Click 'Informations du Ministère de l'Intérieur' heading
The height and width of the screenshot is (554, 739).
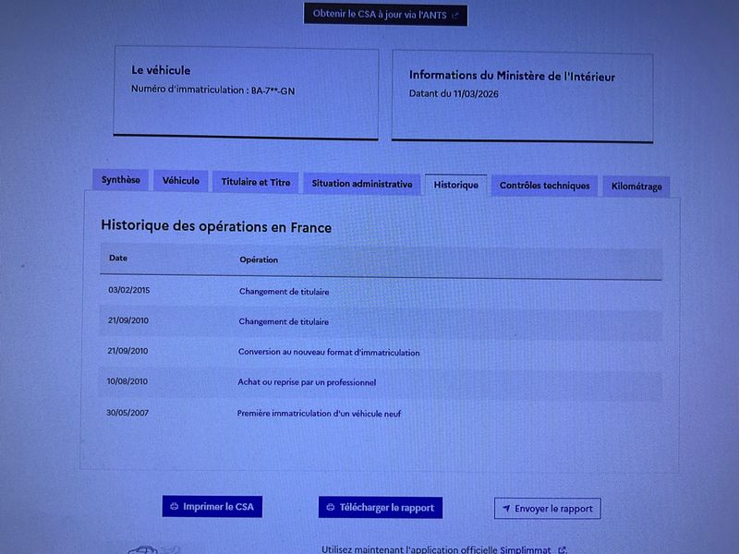512,76
